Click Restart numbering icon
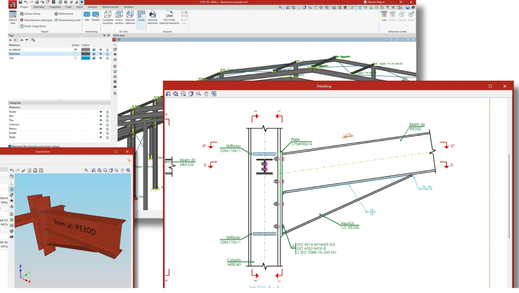519x293 pixels. point(96,17)
